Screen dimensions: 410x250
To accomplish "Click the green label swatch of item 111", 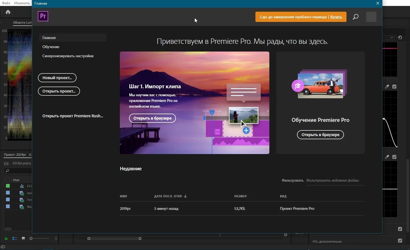I will pos(8,186).
